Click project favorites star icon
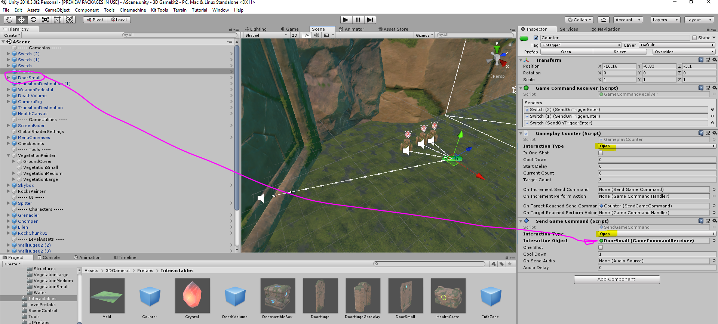 (510, 264)
